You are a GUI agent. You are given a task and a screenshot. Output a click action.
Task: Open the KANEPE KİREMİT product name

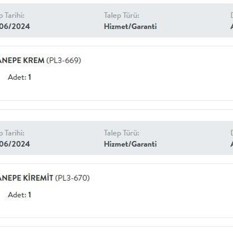click(x=26, y=178)
